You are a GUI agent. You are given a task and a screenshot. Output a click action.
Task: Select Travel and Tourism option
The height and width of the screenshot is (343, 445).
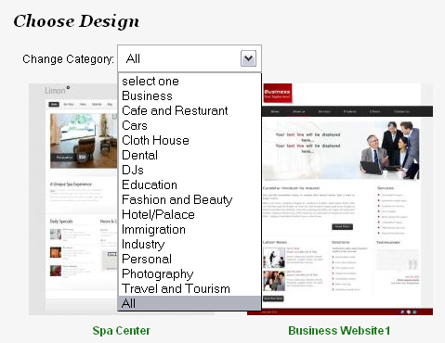190,289
